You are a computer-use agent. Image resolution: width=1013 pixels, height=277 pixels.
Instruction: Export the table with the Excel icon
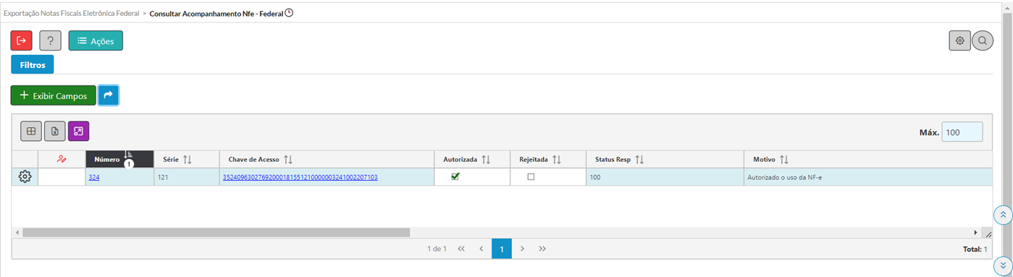[x=55, y=132]
